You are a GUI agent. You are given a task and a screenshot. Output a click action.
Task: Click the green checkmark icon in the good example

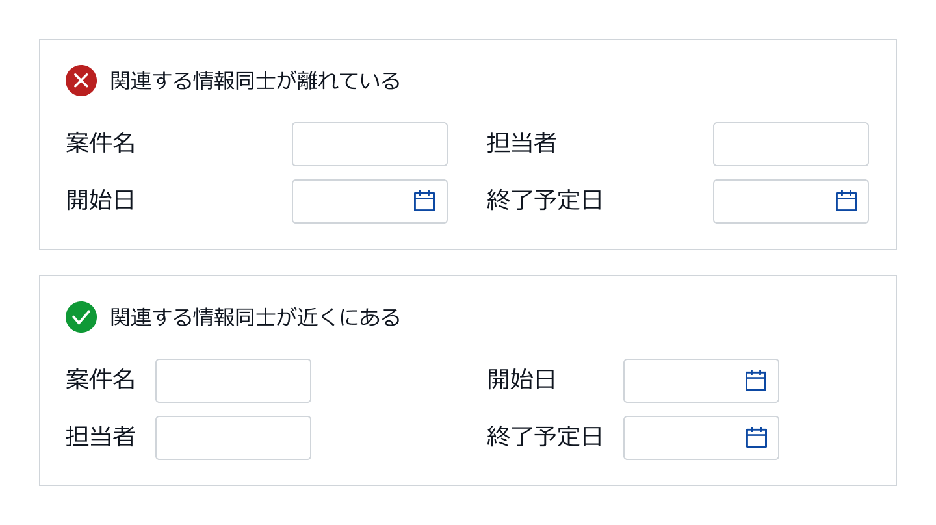[81, 317]
